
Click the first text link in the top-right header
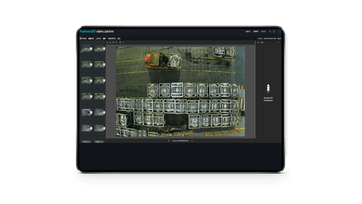pyautogui.click(x=248, y=31)
